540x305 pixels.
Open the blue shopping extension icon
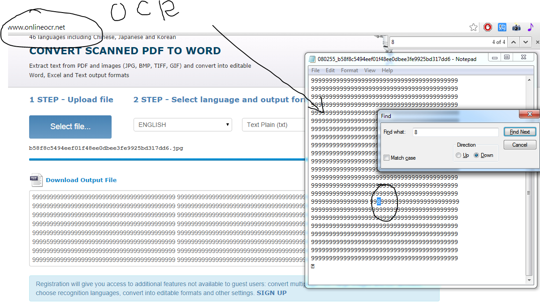(502, 27)
